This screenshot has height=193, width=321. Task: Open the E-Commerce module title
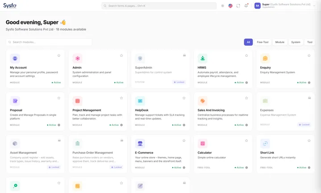click(x=144, y=153)
